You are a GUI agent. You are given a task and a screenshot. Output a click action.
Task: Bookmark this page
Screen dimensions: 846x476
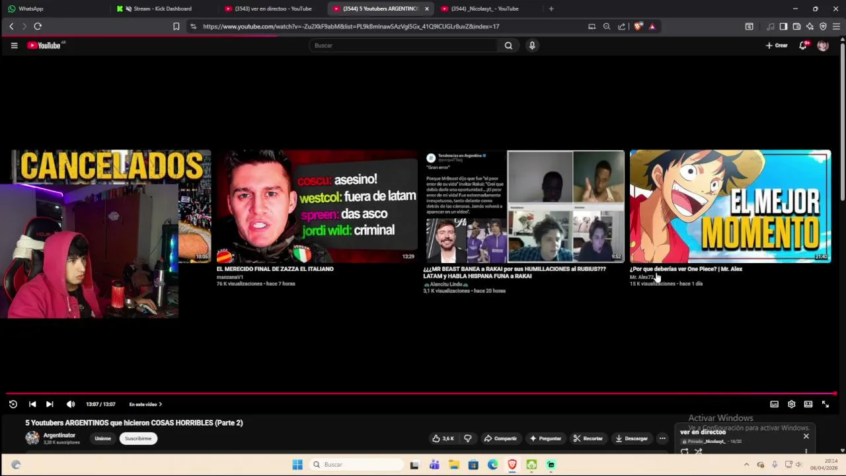[x=176, y=26]
